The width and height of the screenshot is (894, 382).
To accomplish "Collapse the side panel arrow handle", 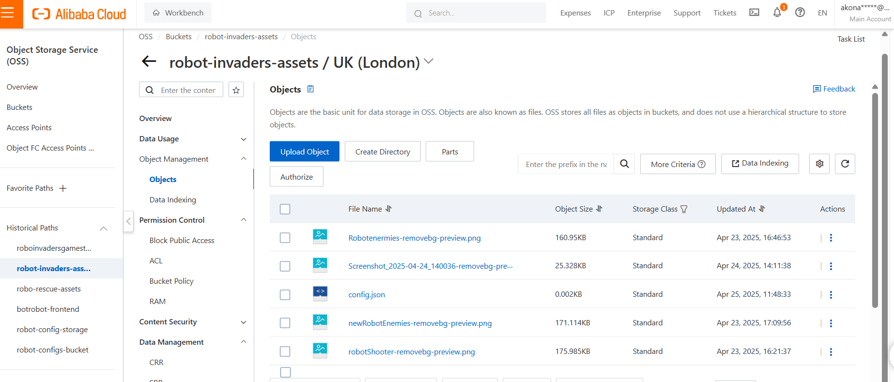I will click(128, 222).
